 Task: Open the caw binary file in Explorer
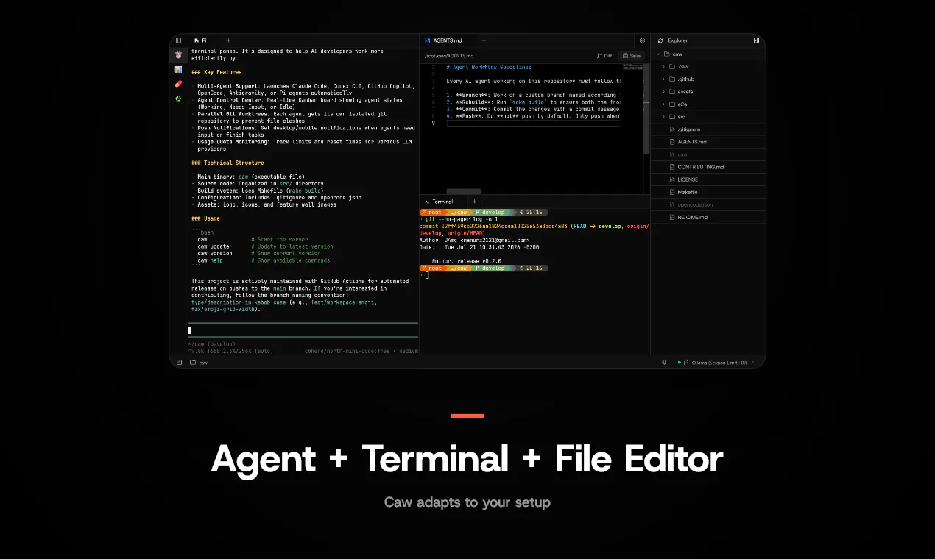[x=708, y=154]
